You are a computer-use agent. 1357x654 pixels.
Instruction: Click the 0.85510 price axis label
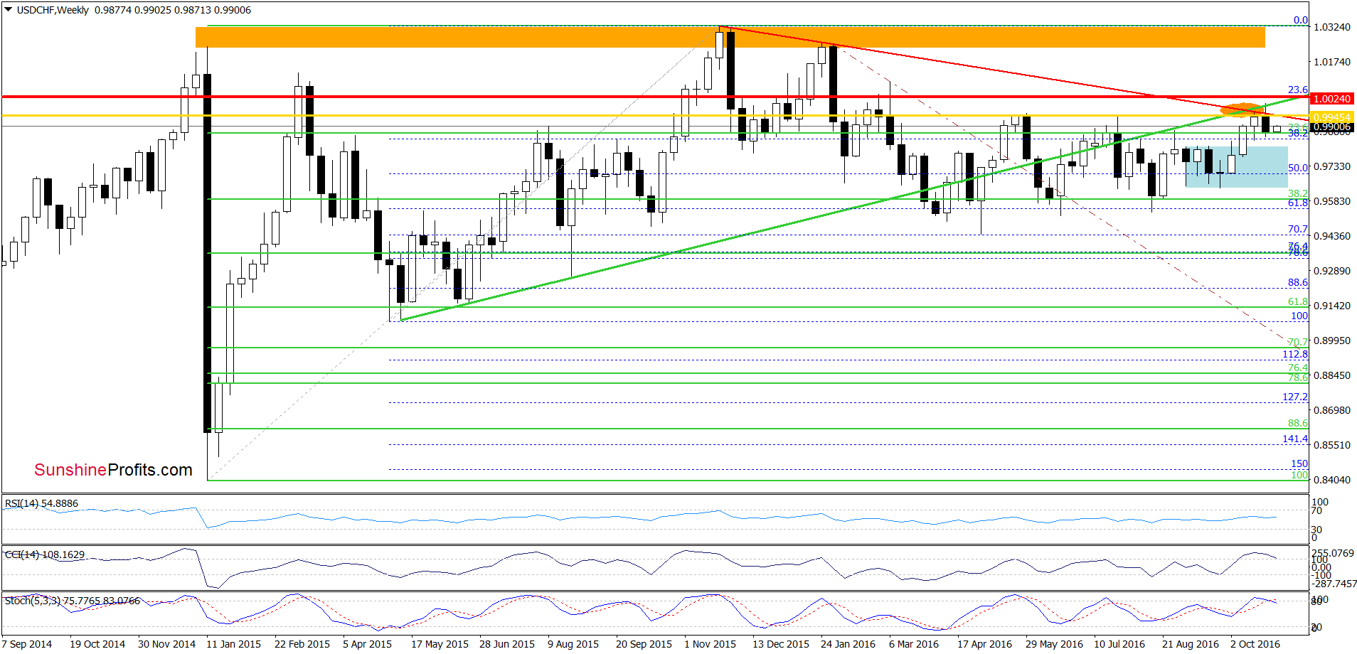(x=1331, y=445)
